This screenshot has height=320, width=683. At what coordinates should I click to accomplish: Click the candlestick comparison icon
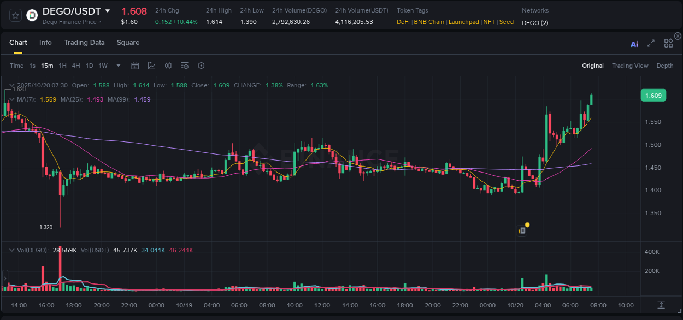pos(168,65)
